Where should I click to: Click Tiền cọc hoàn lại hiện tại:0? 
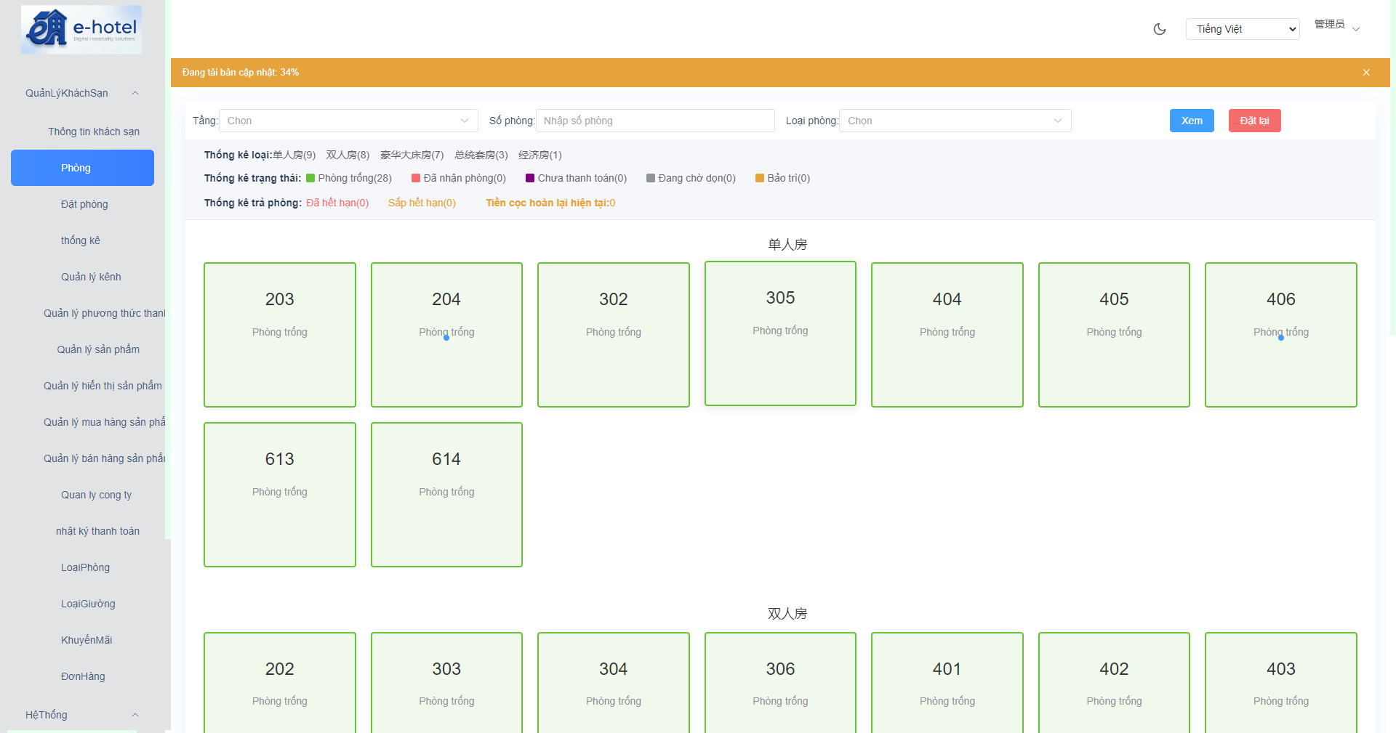pos(550,203)
